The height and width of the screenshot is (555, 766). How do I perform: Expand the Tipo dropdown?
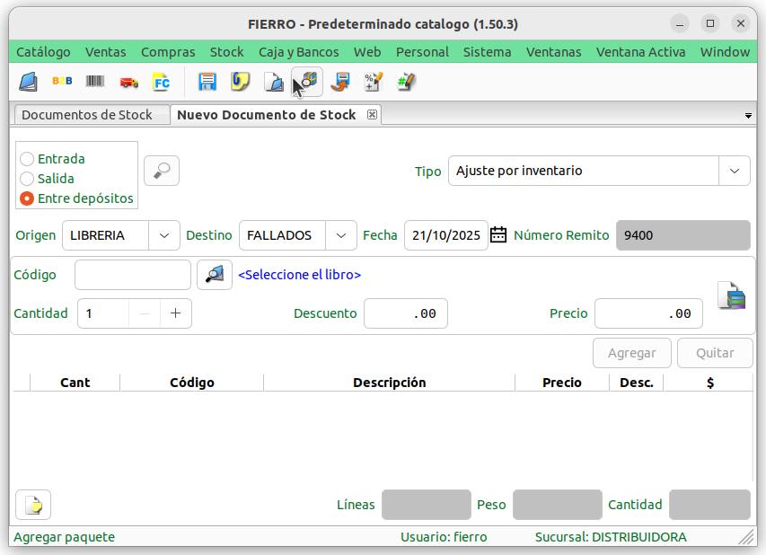tap(734, 171)
